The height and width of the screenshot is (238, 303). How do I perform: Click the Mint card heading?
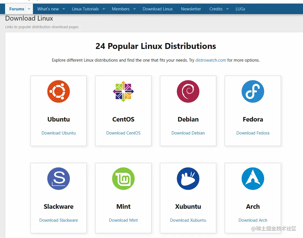[123, 206]
